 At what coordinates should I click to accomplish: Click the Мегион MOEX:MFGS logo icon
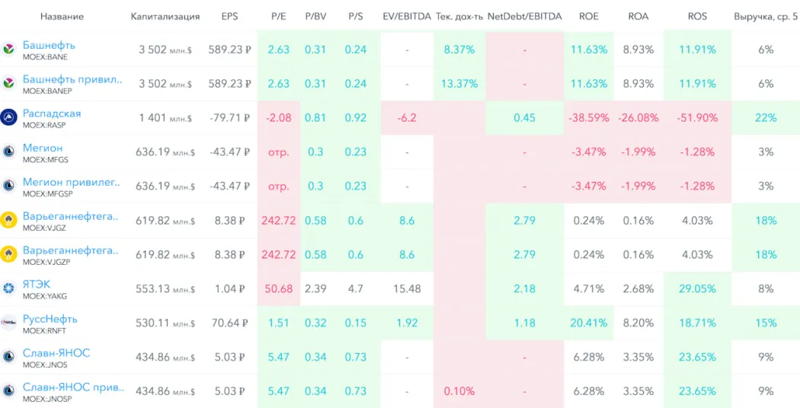[9, 151]
